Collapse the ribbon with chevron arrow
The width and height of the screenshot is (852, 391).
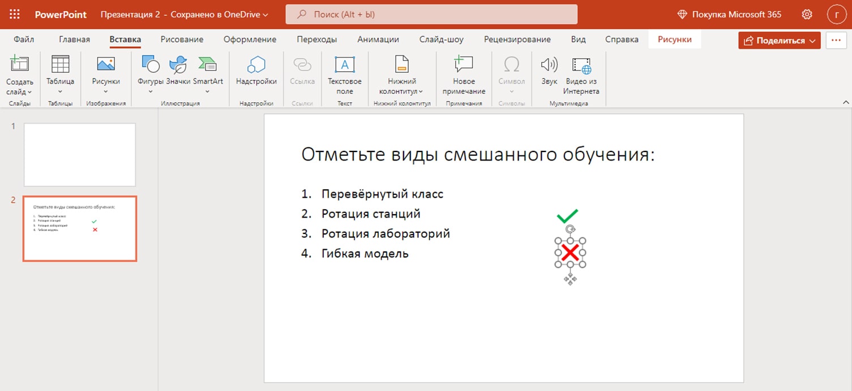pyautogui.click(x=846, y=102)
